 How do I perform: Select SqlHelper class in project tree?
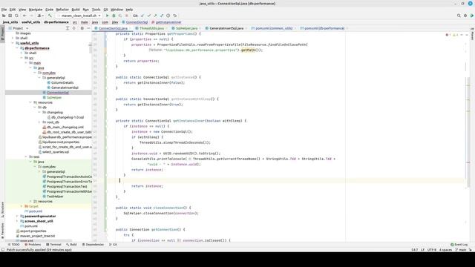[54, 97]
